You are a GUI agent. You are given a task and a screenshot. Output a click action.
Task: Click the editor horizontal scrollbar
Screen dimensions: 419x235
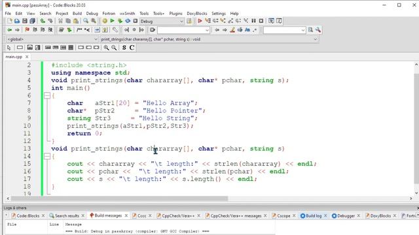pyautogui.click(x=119, y=198)
